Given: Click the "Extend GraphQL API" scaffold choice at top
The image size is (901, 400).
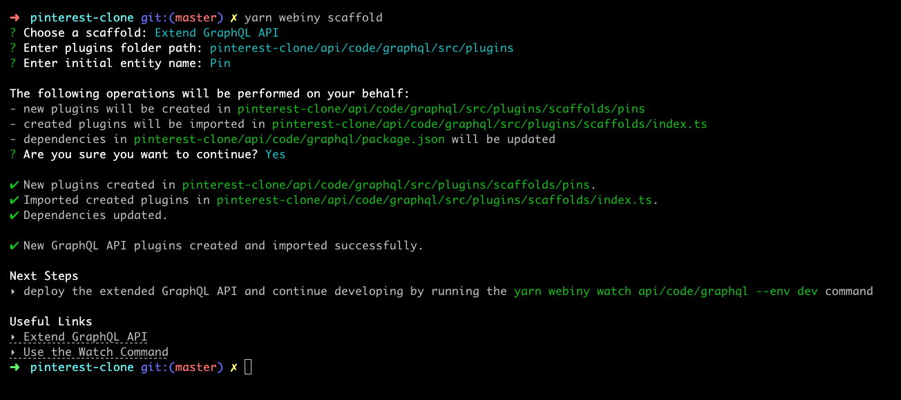Looking at the screenshot, I should click(216, 32).
